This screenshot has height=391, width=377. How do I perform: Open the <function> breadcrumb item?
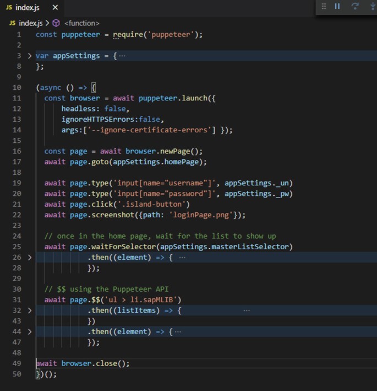point(81,23)
